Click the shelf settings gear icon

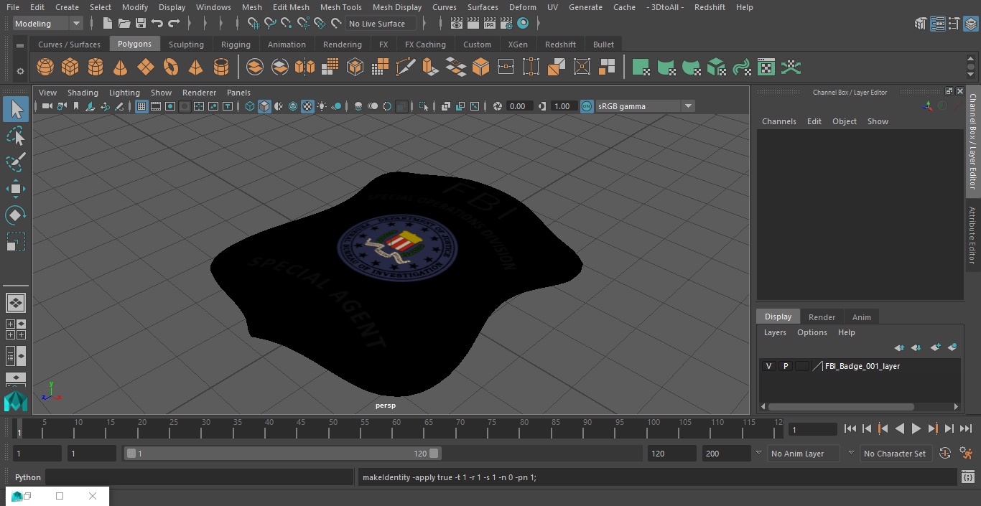(20, 71)
